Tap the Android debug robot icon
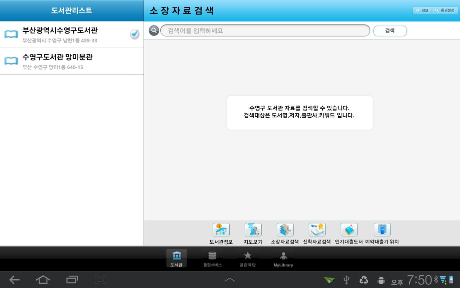The image size is (460, 288). click(381, 280)
